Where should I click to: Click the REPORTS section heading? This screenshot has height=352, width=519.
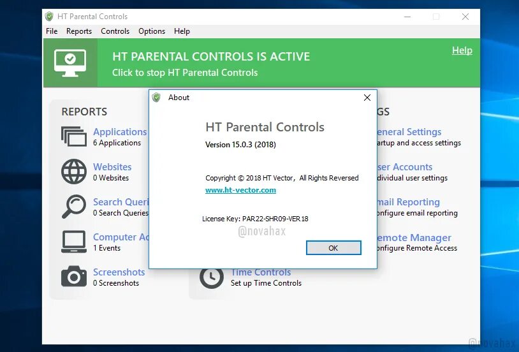[x=84, y=112]
